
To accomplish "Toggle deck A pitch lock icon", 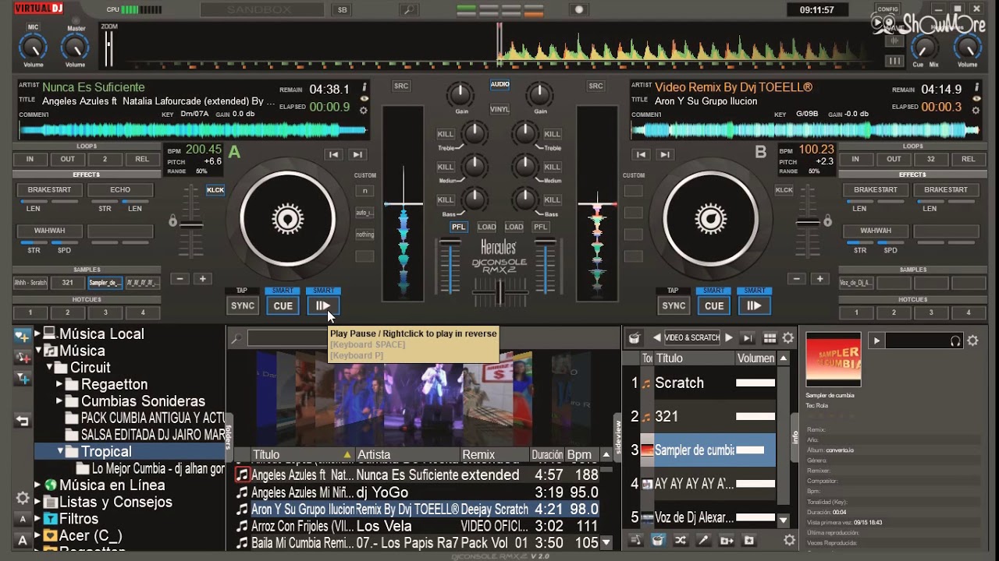I will click(x=173, y=222).
